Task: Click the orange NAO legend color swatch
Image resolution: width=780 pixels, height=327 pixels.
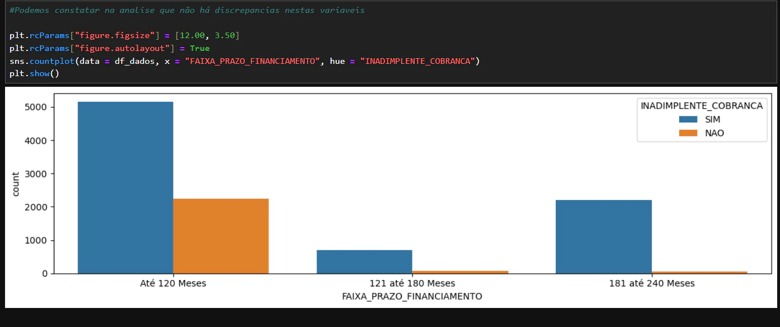Action: (688, 133)
